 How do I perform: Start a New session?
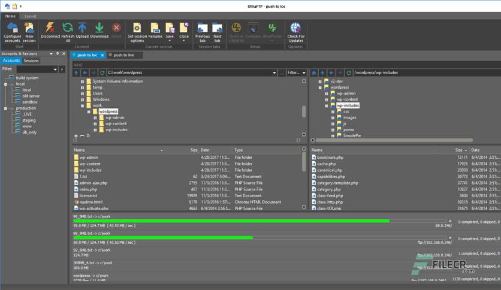(29, 32)
